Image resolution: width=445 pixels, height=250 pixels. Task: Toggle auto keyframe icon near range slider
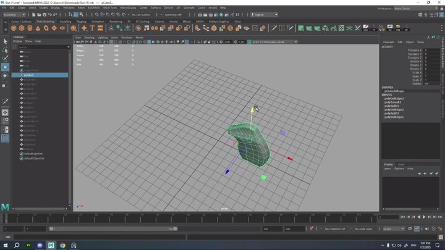pos(311,229)
